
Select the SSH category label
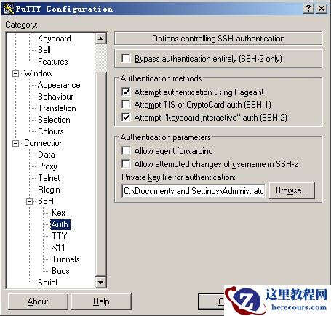click(x=46, y=201)
